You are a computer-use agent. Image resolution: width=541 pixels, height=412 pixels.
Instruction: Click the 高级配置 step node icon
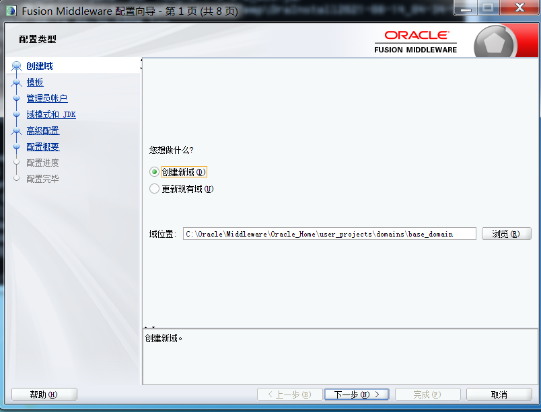[16, 130]
